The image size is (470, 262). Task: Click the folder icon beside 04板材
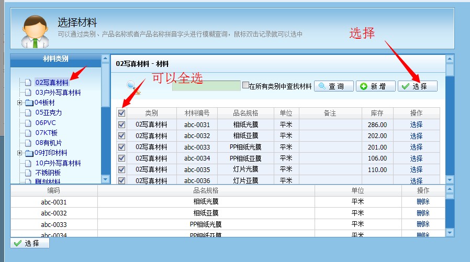pos(29,103)
